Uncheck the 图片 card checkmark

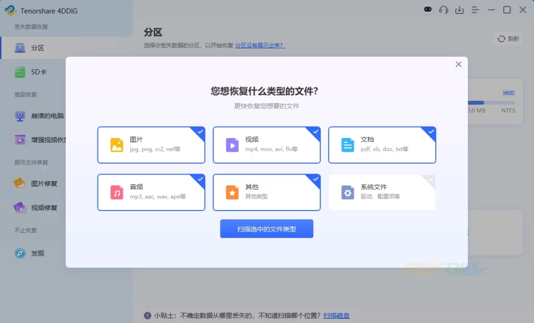tap(200, 131)
